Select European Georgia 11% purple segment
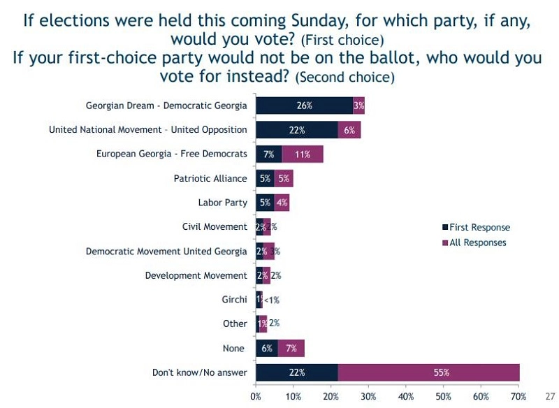The image size is (559, 408). [303, 154]
